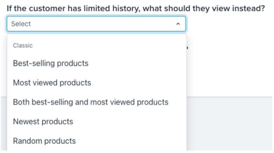
Task: Choose Best-selling products option
Action: [x=51, y=63]
